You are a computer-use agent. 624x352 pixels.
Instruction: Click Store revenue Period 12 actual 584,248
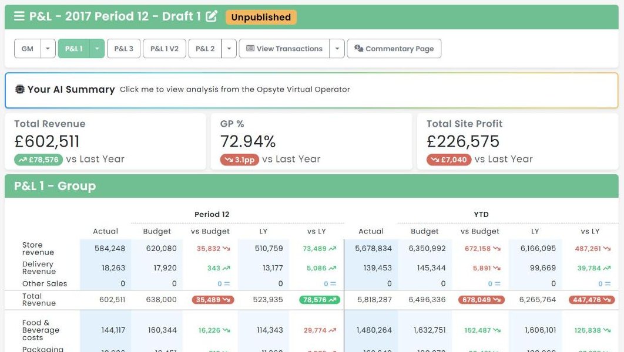point(110,248)
